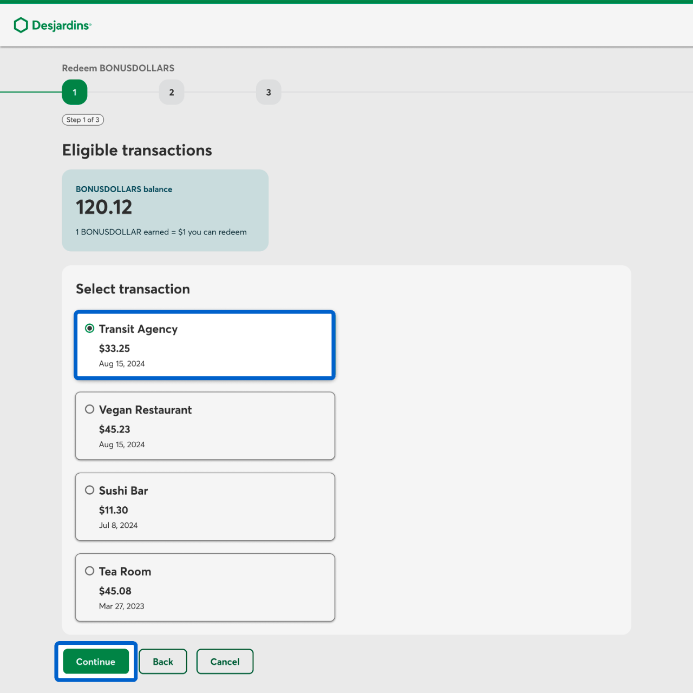Cancel the redemption process

(x=225, y=662)
